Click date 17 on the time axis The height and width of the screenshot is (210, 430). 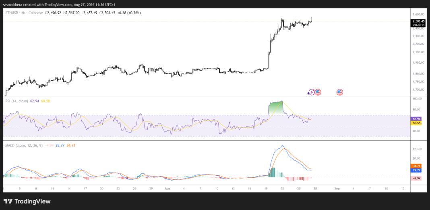pyautogui.click(x=86, y=189)
